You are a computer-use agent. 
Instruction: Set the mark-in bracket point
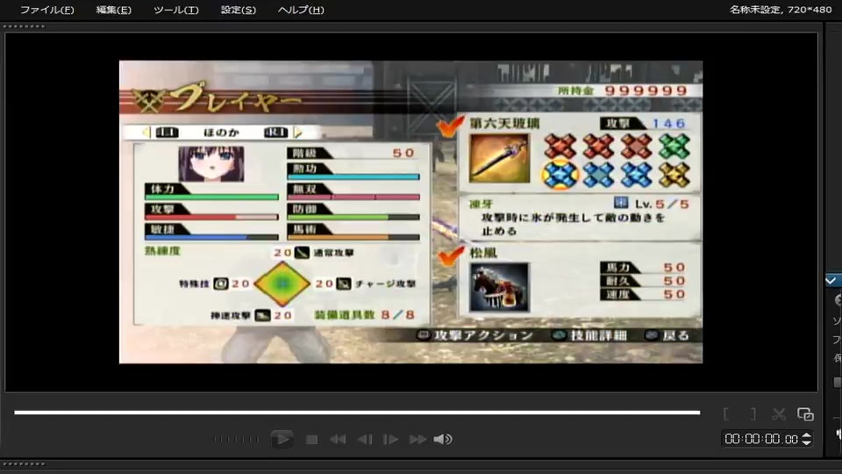726,413
